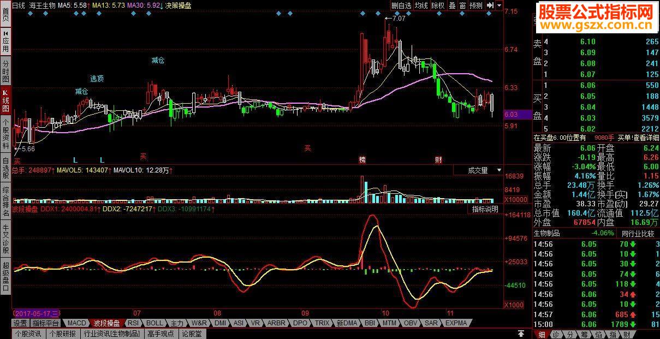Select the ASI indicator tab

[x=239, y=323]
